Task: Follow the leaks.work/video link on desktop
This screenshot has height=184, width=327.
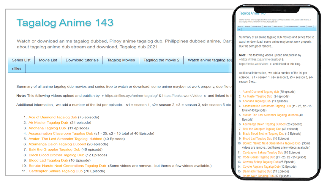Action: pos(182,96)
